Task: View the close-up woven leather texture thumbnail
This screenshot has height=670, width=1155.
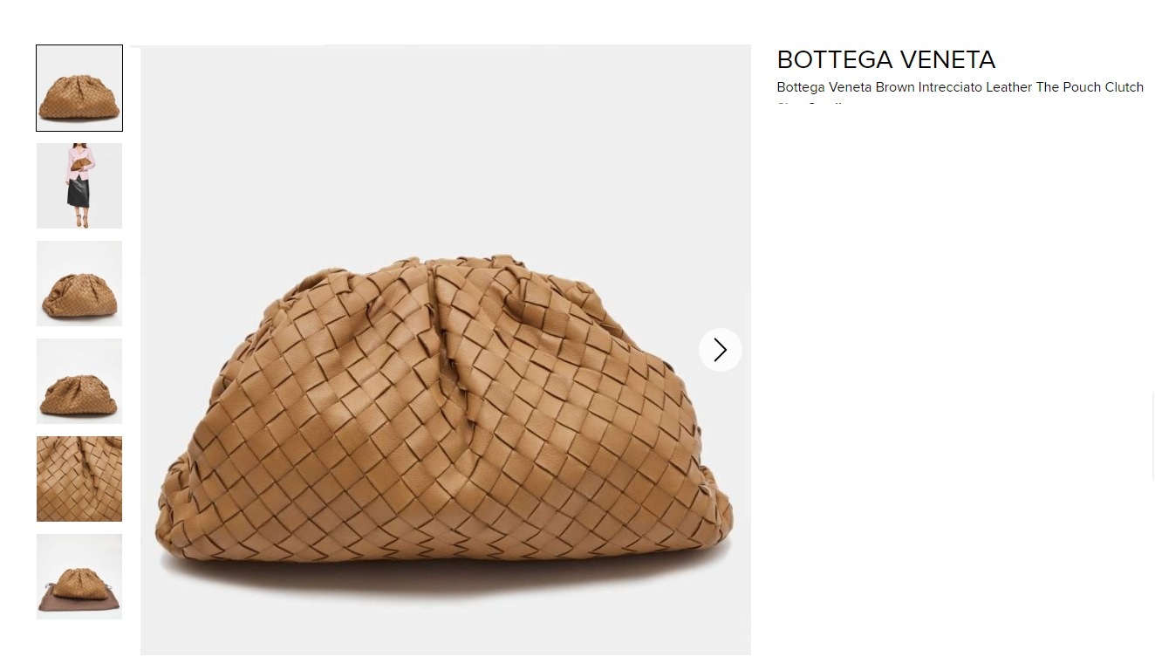Action: (79, 479)
